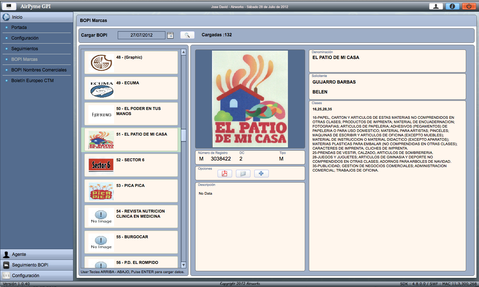The width and height of the screenshot is (479, 287).
Task: Click the list scrollbar up arrow
Action: tap(184, 52)
